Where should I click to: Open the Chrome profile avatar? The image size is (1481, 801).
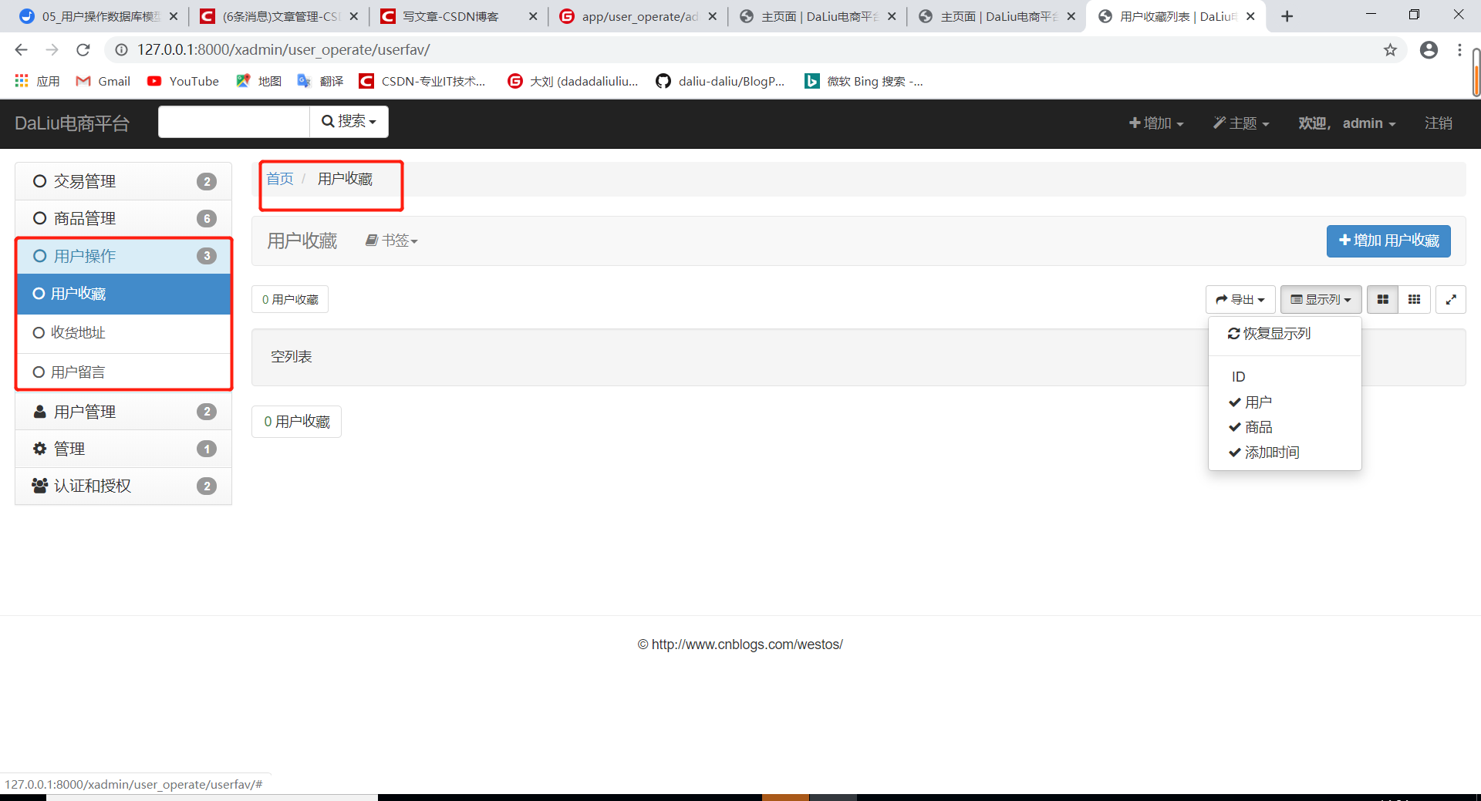click(x=1429, y=50)
